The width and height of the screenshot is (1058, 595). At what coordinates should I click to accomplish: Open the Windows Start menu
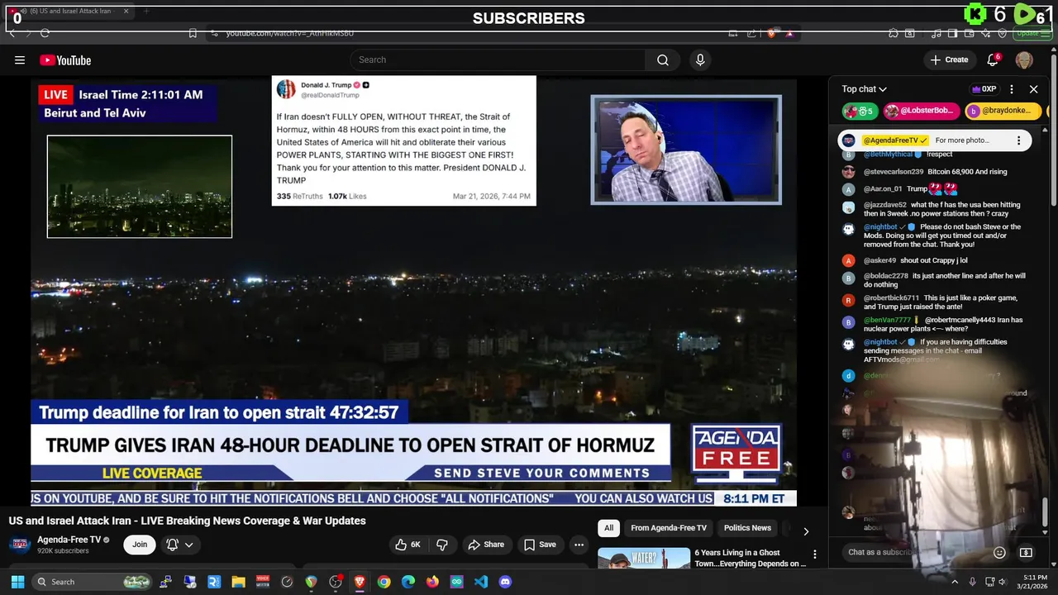tap(17, 582)
